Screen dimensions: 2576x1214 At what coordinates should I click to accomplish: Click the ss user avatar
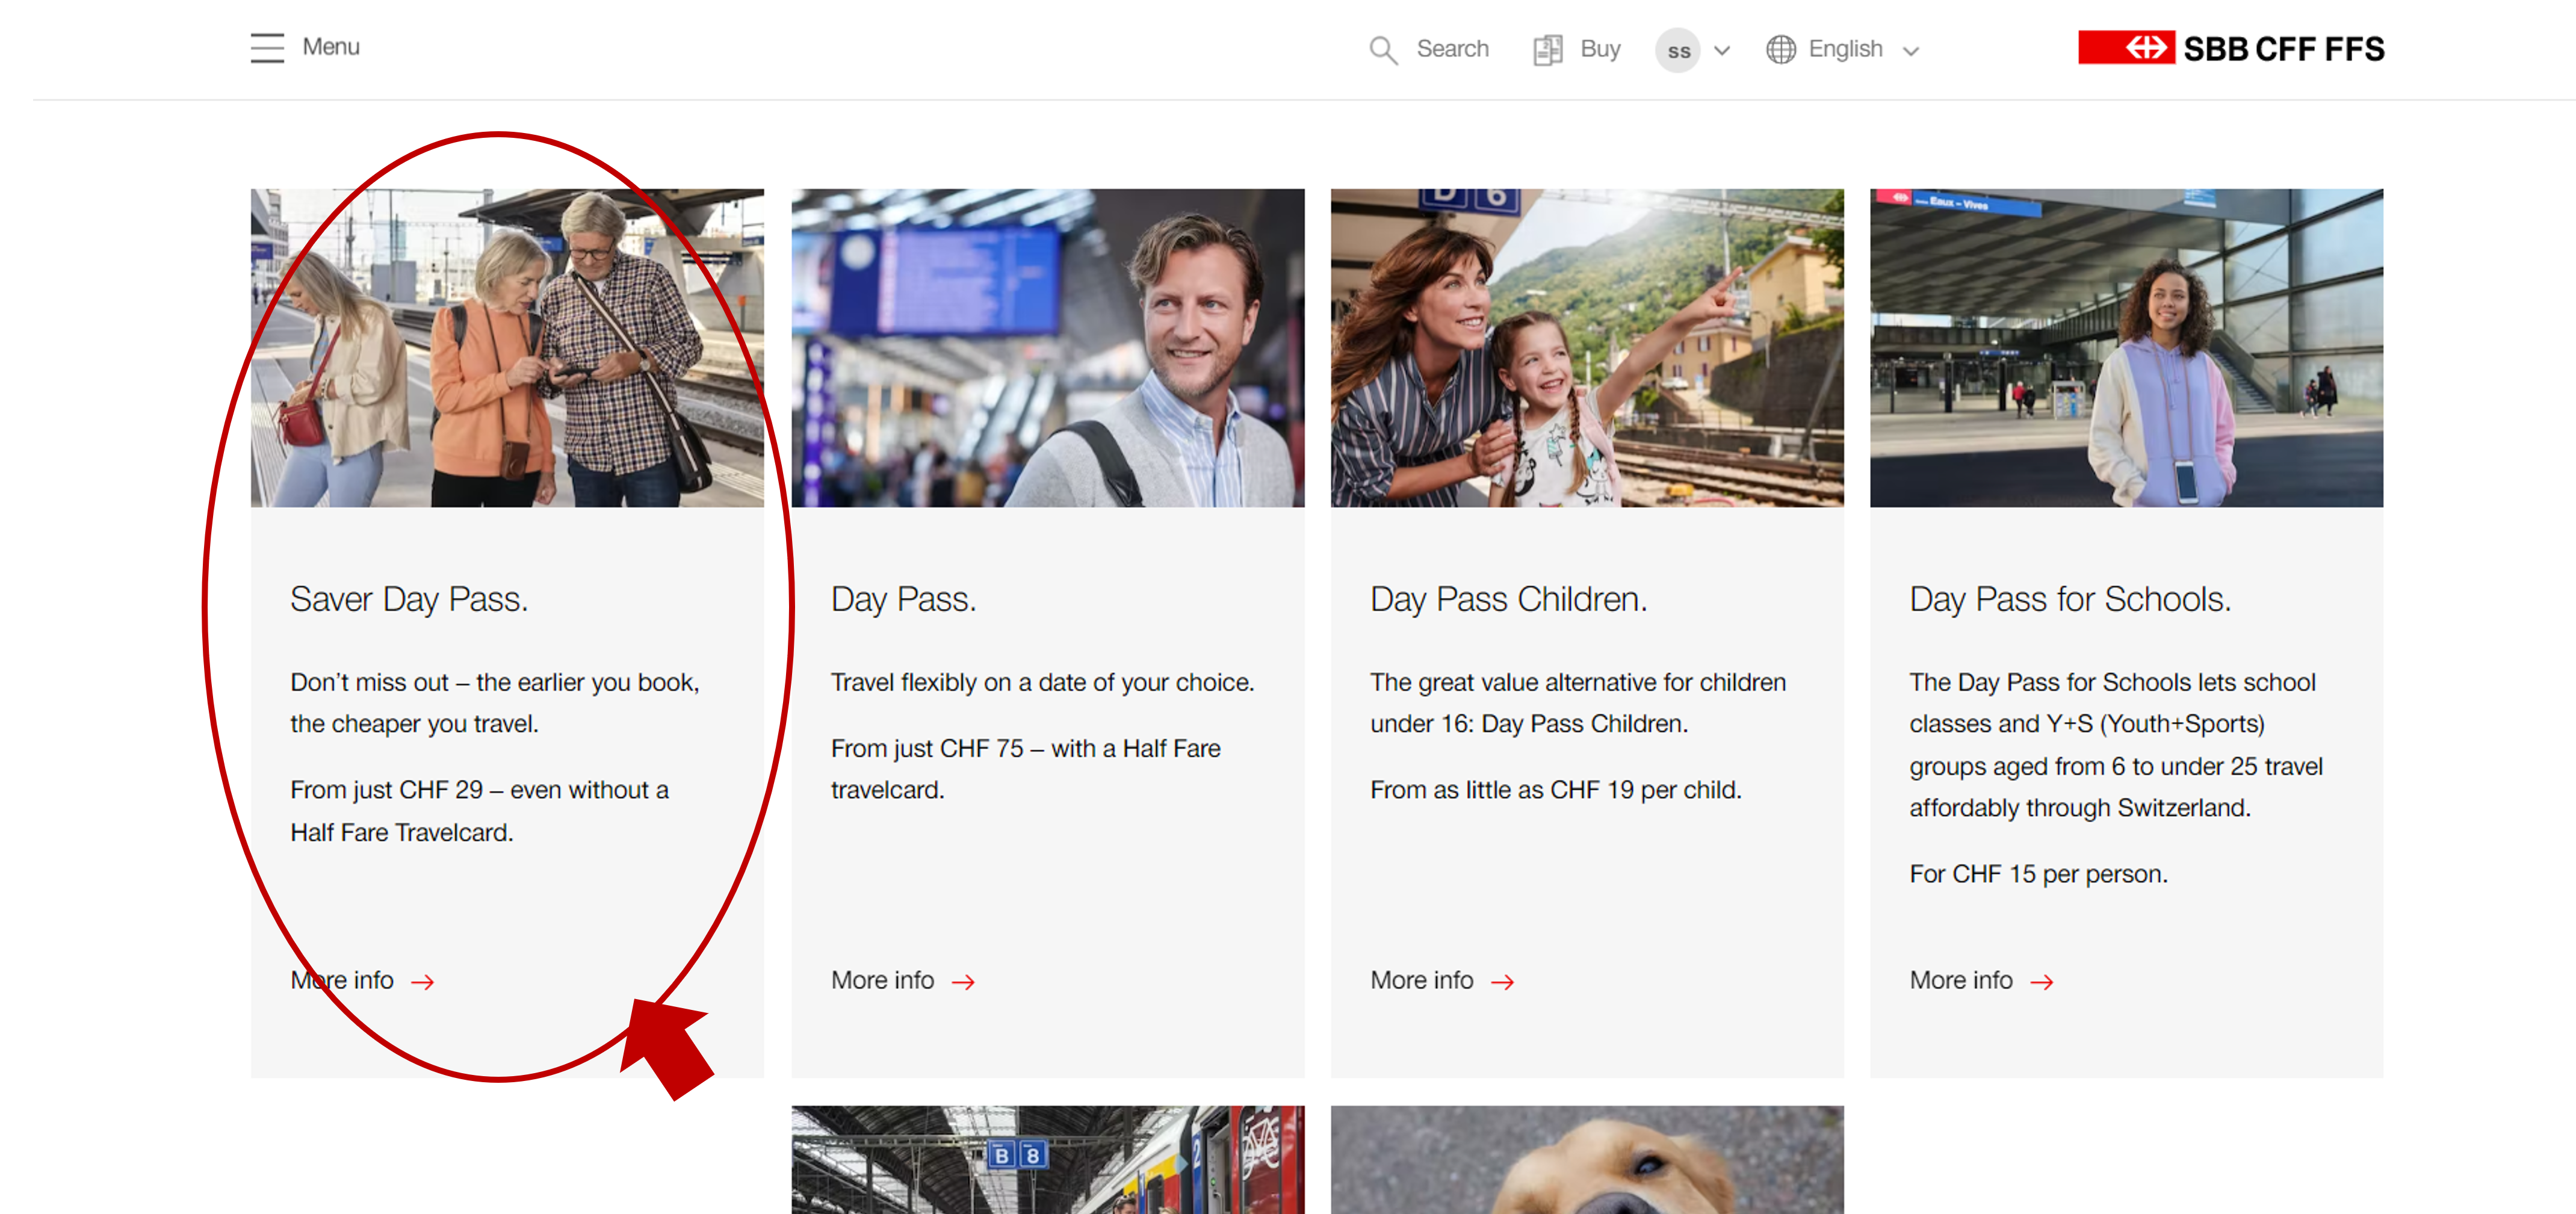click(1678, 50)
